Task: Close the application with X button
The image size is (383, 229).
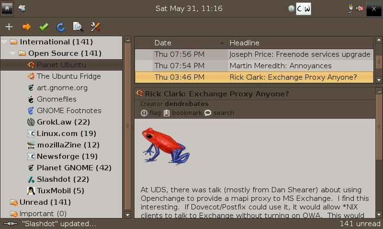Action: [x=374, y=9]
